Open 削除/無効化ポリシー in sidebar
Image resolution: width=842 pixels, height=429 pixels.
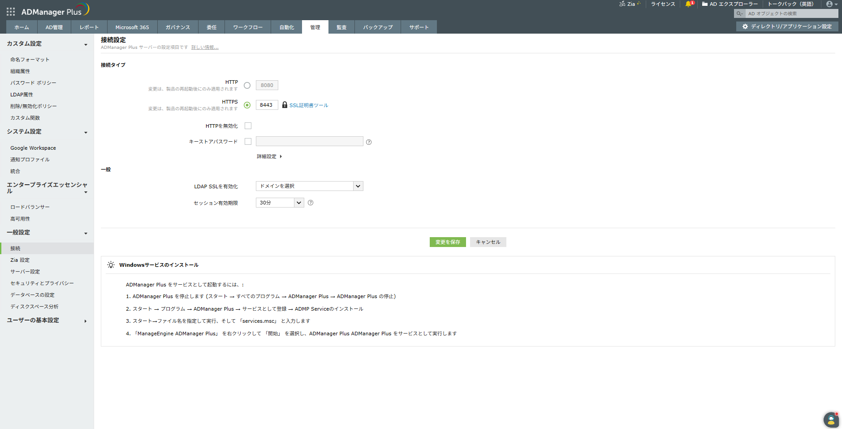34,106
